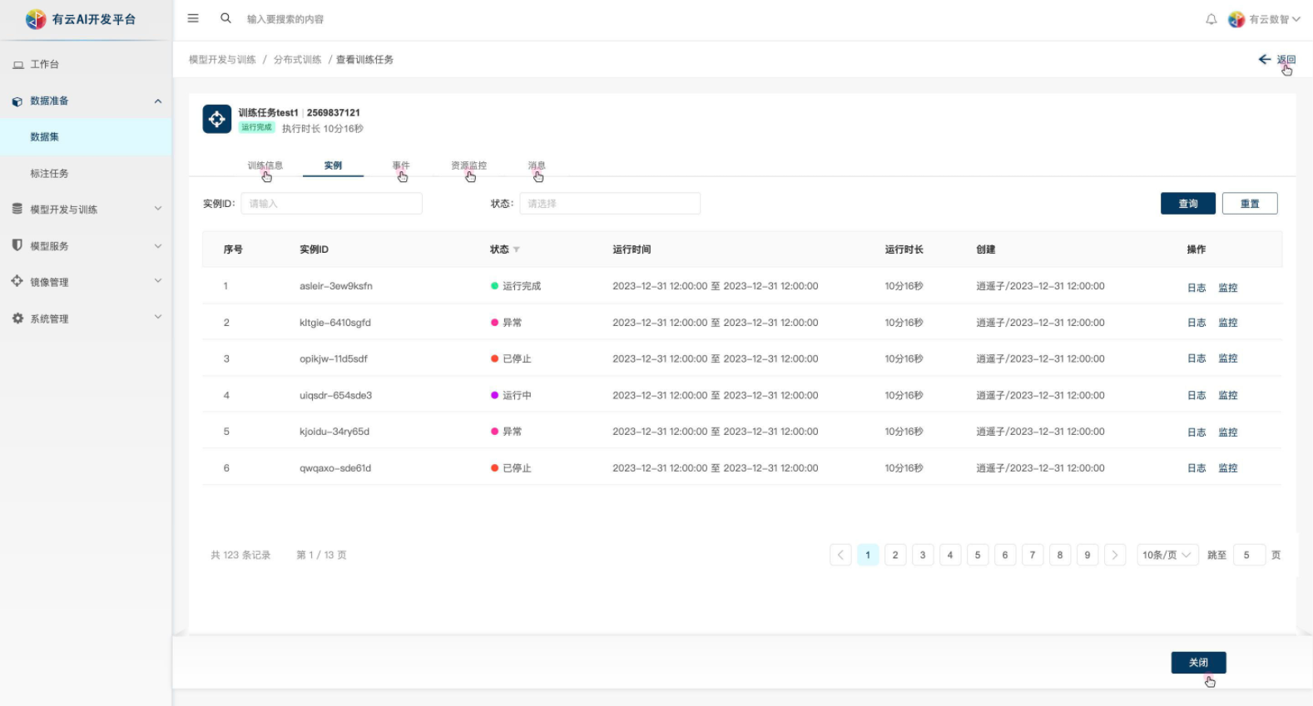Open 日志 for instance asleir-3ew9ksfn

pyautogui.click(x=1196, y=287)
